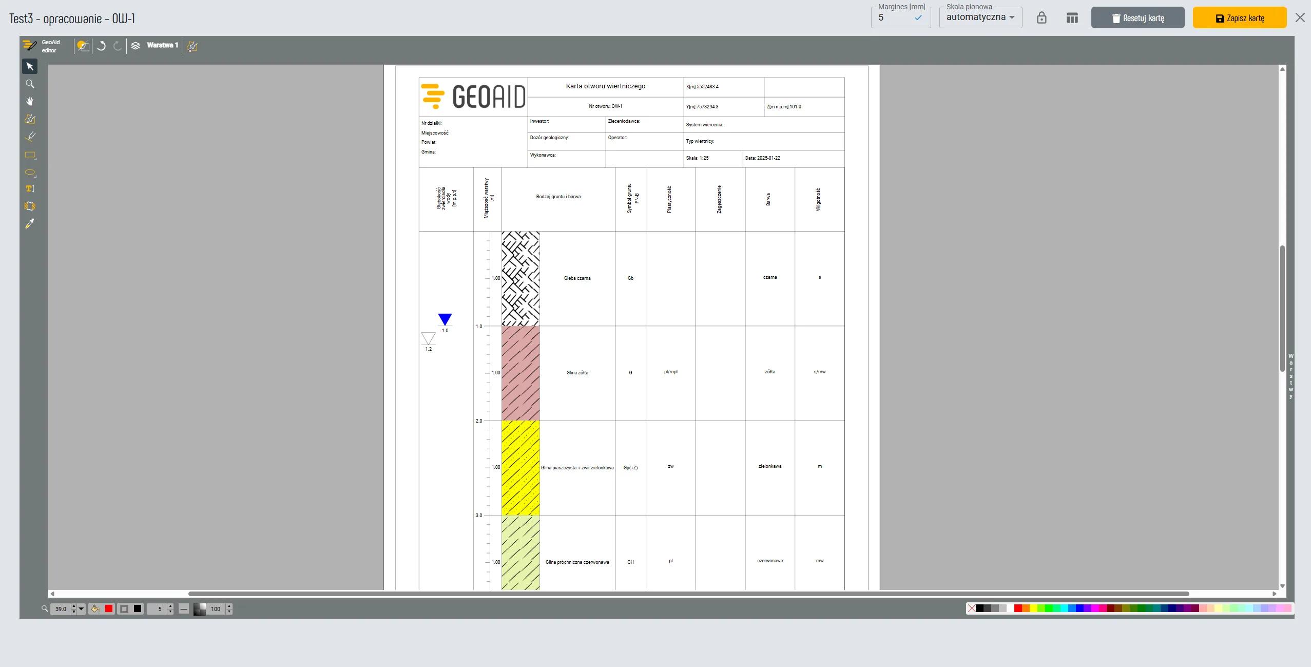Choose the no-color crossed swatch in palette
This screenshot has height=667, width=1311.
(972, 608)
